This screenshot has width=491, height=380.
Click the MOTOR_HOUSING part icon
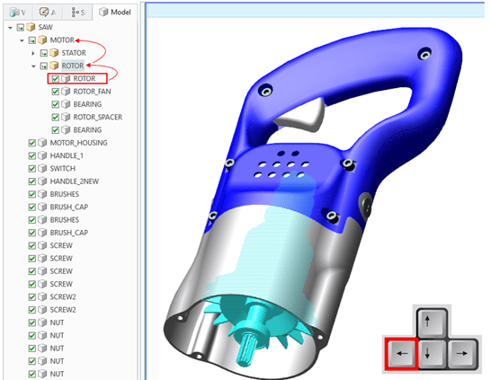[42, 143]
